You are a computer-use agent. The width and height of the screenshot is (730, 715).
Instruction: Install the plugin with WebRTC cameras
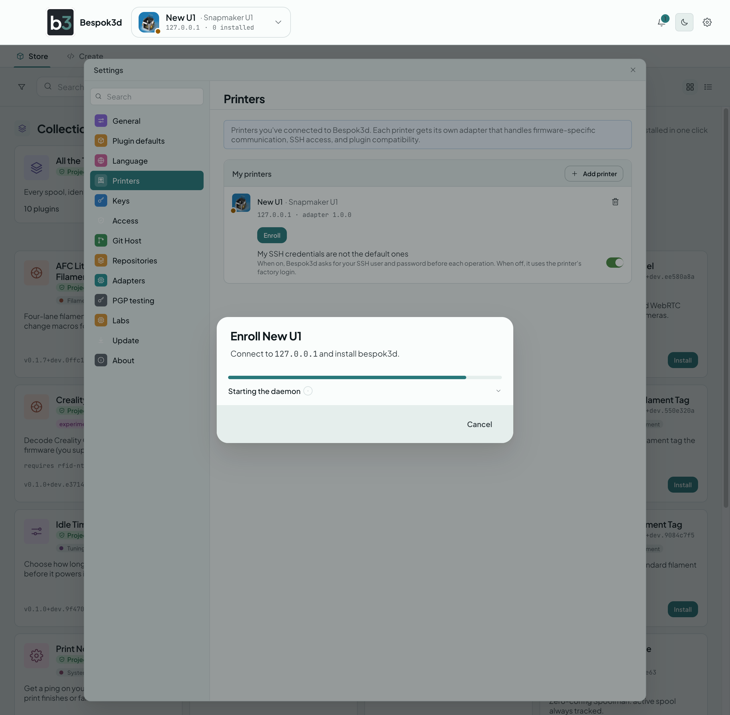[682, 360]
